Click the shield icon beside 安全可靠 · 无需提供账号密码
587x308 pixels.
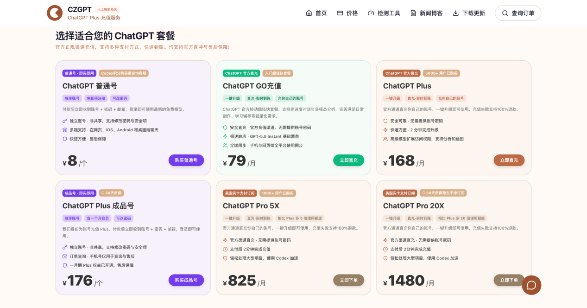click(x=385, y=121)
